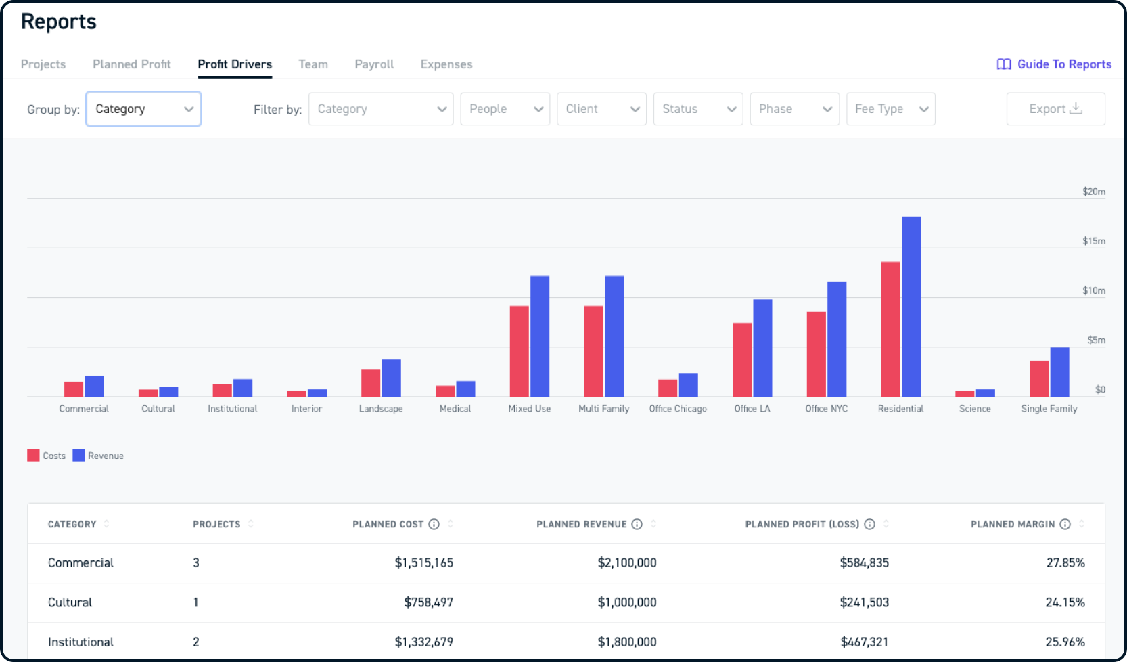Sort by Planned Margin arrows
The image size is (1127, 662).
(x=1082, y=524)
